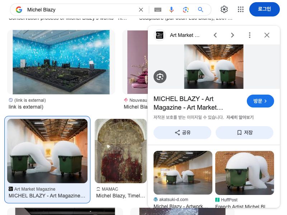Click Lens icon on preview image

[160, 77]
